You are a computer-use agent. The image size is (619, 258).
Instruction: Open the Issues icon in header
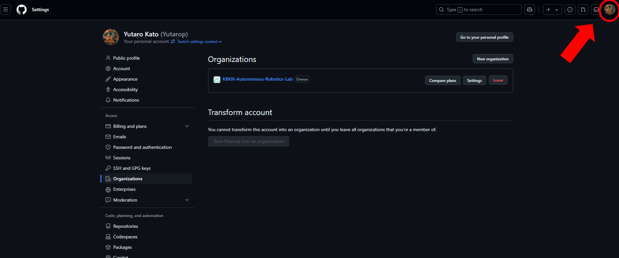point(570,10)
